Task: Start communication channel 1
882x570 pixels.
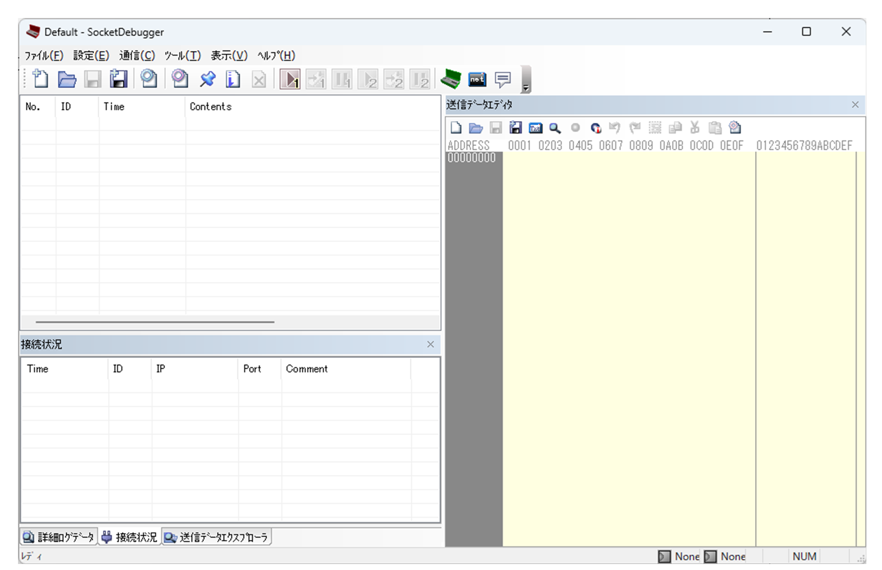Action: (290, 79)
